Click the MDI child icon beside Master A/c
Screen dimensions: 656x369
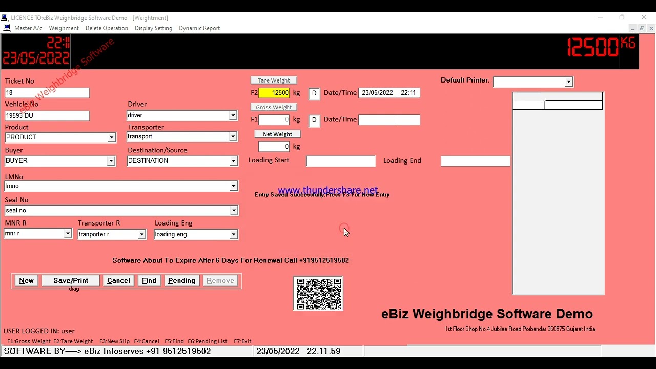point(7,28)
